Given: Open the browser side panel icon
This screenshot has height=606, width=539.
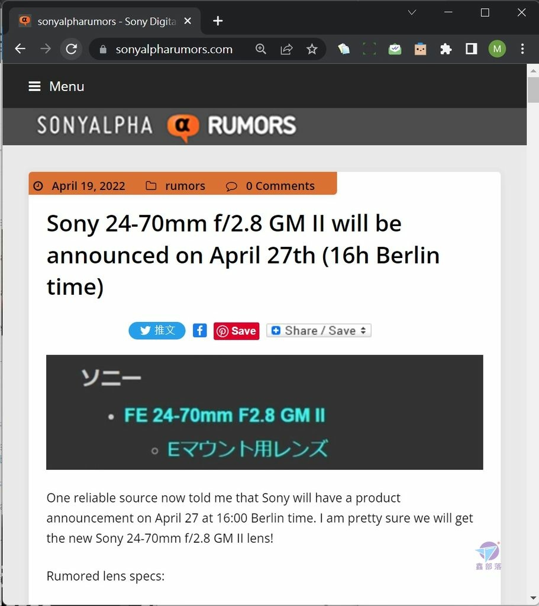Looking at the screenshot, I should [x=472, y=49].
